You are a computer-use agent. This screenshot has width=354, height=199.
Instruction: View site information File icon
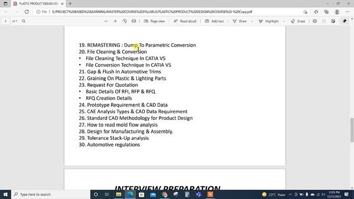tap(42, 12)
